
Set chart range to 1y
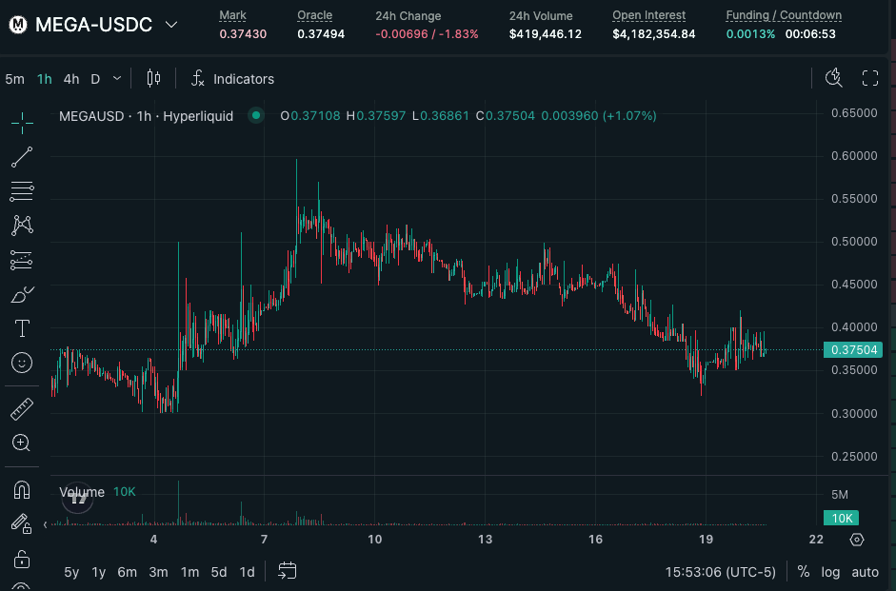(97, 572)
